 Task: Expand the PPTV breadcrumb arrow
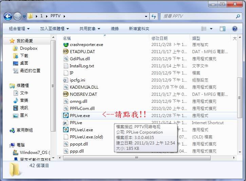point(64,16)
